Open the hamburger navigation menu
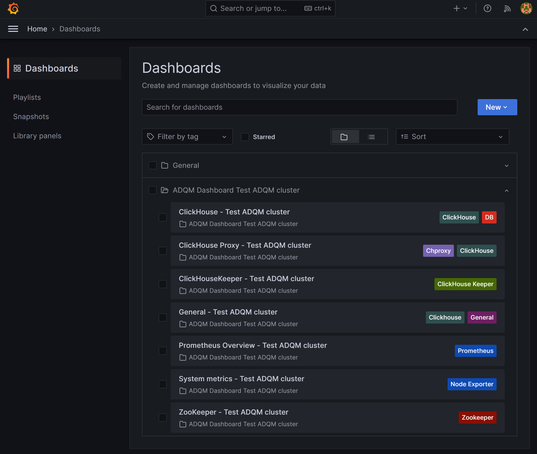This screenshot has height=454, width=537. 13,29
